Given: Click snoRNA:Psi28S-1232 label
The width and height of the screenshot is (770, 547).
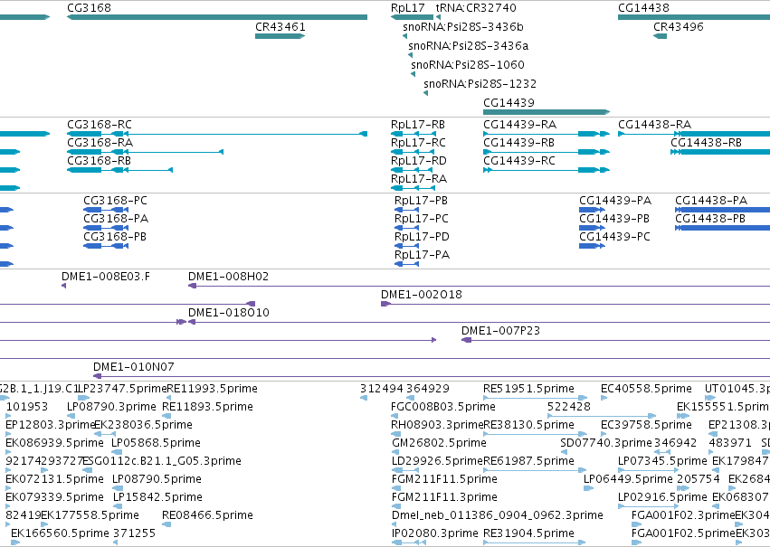Looking at the screenshot, I should coord(480,84).
